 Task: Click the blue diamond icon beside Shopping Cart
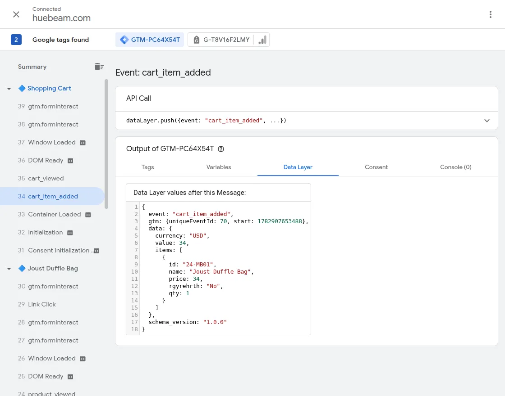click(22, 88)
